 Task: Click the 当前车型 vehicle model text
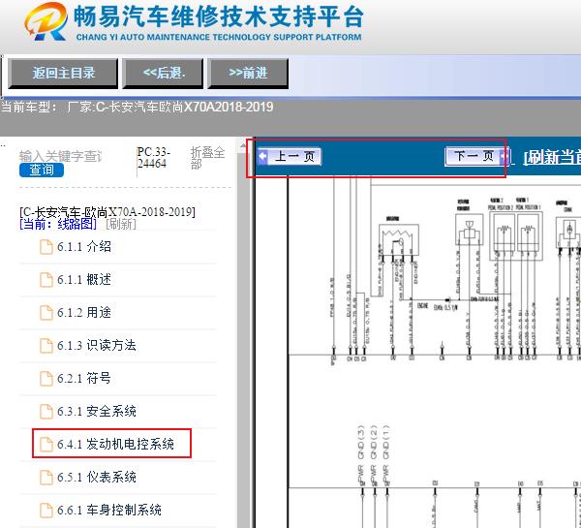click(138, 108)
